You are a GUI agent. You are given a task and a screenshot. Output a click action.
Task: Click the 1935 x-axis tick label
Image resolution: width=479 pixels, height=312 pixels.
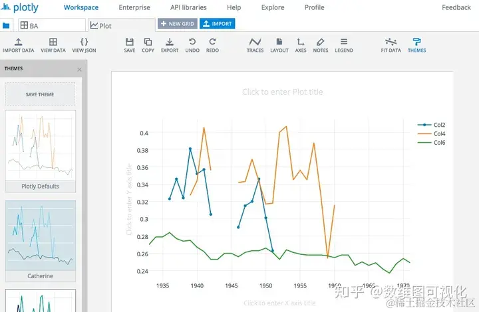click(162, 286)
